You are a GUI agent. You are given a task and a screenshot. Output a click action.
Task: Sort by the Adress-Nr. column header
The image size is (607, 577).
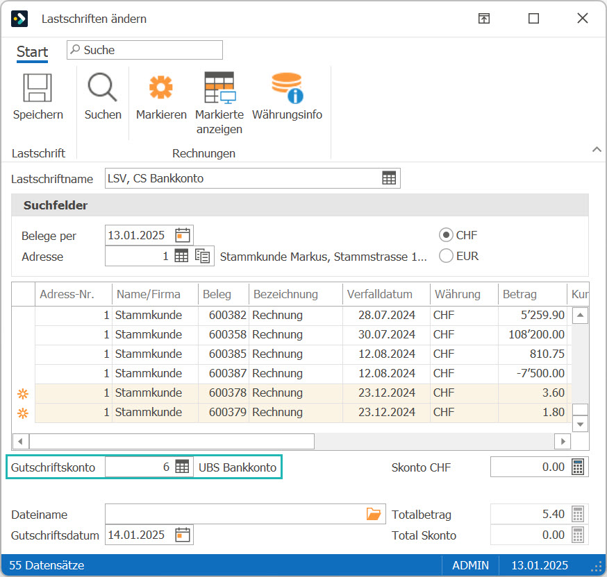pyautogui.click(x=74, y=294)
